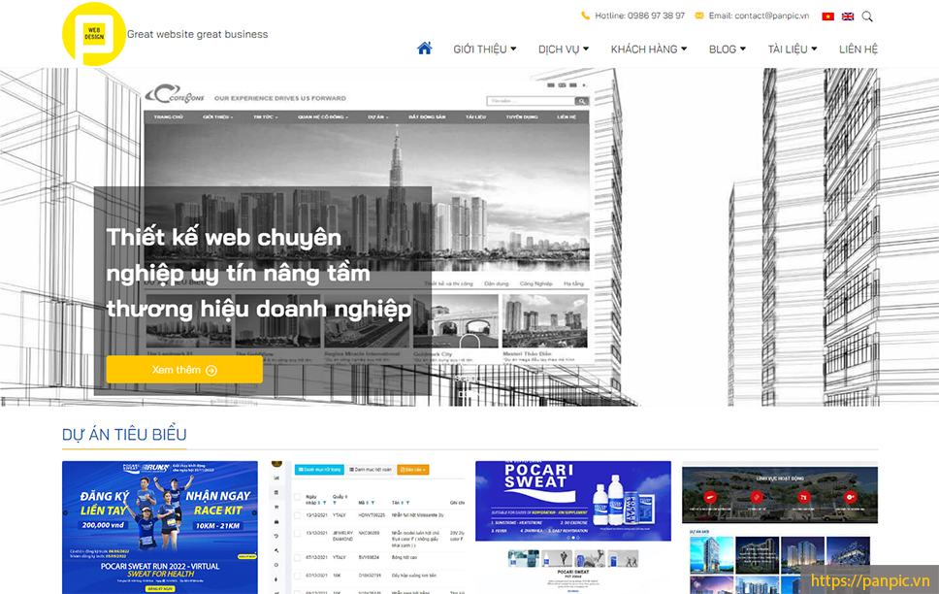This screenshot has width=939, height=594.
Task: Switch language using the Vietnamese flag
Action: [x=827, y=16]
